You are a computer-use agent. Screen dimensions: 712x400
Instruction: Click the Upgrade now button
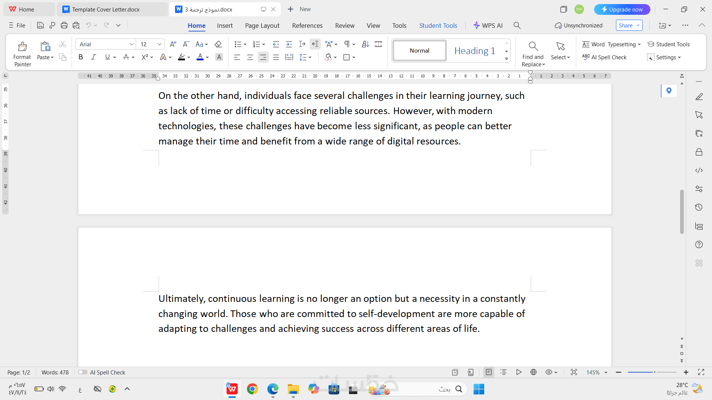point(622,9)
